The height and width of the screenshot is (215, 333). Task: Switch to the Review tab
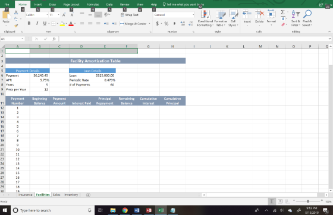tap(124, 4)
